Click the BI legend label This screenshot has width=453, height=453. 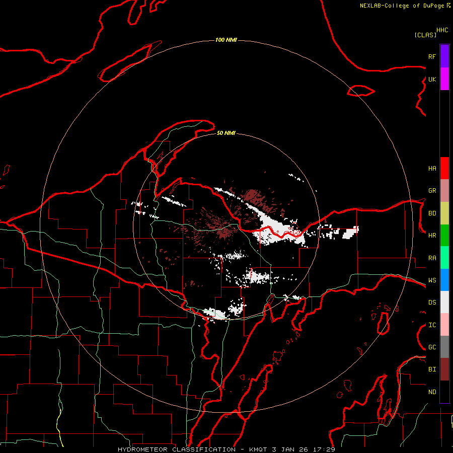coord(432,369)
